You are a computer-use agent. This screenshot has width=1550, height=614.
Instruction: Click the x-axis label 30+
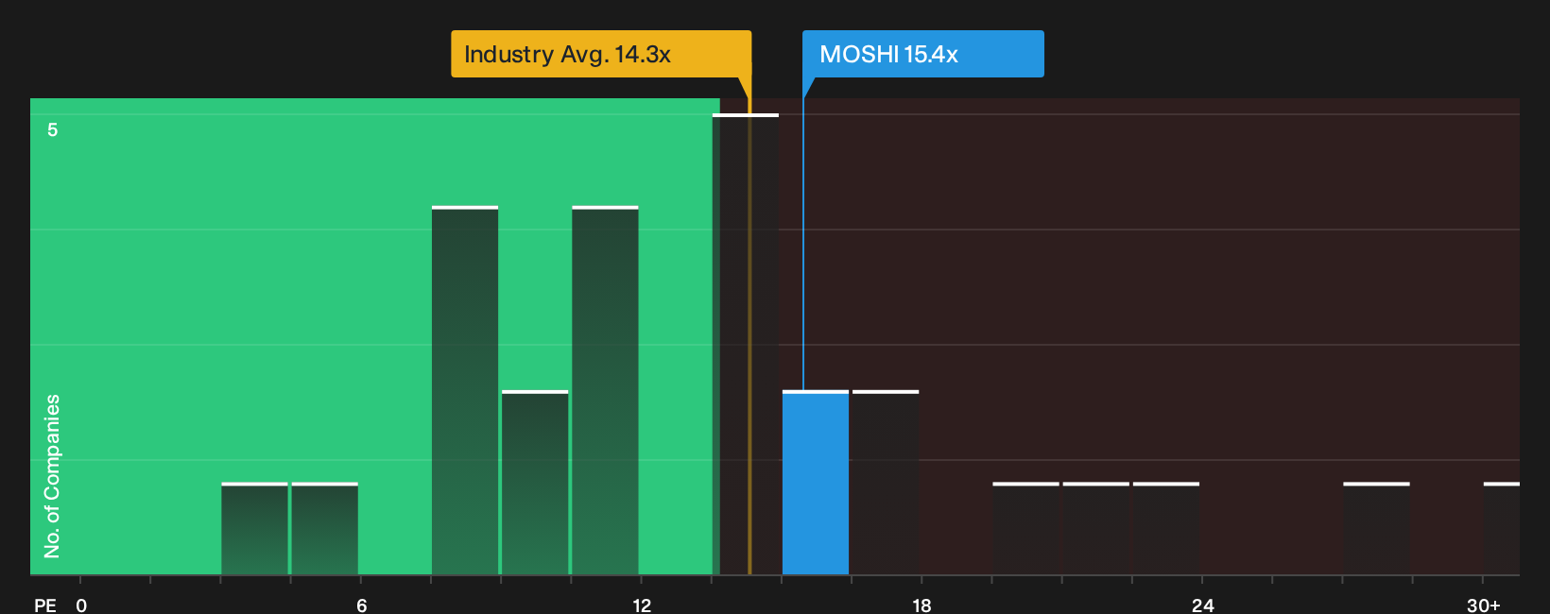pyautogui.click(x=1483, y=605)
